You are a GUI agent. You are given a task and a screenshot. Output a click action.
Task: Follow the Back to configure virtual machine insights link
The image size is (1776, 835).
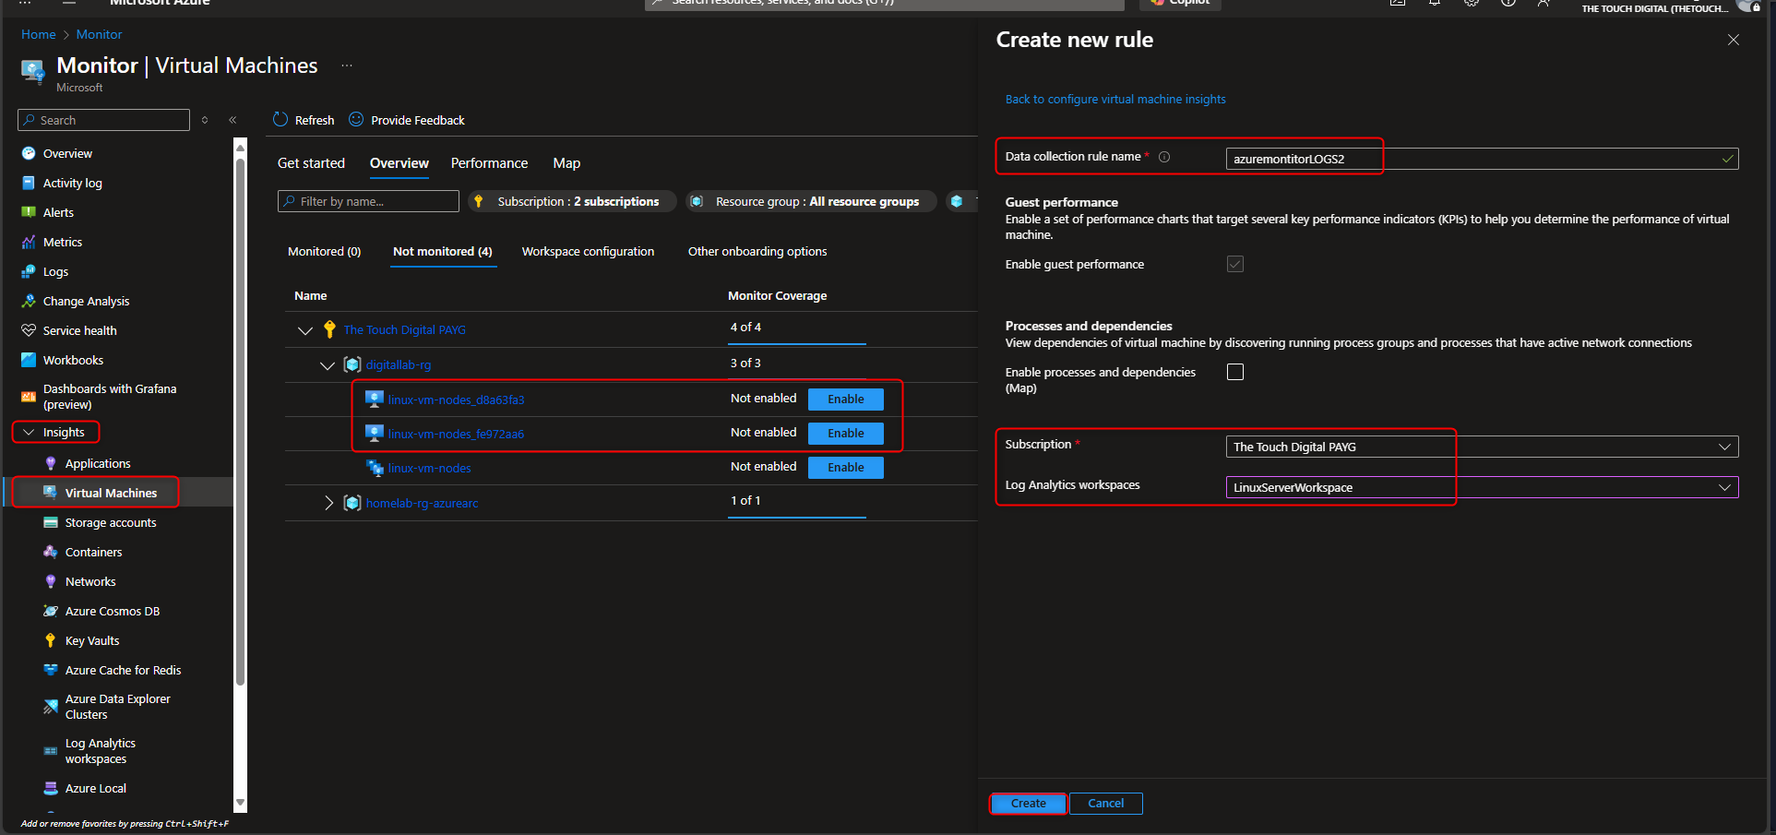pos(1114,99)
